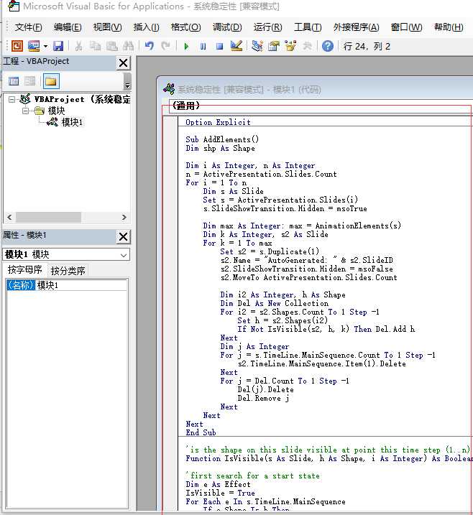Viewport: 473px width, 515px height.
Task: Close the 属性 - 模块1 panel
Action: pos(123,236)
